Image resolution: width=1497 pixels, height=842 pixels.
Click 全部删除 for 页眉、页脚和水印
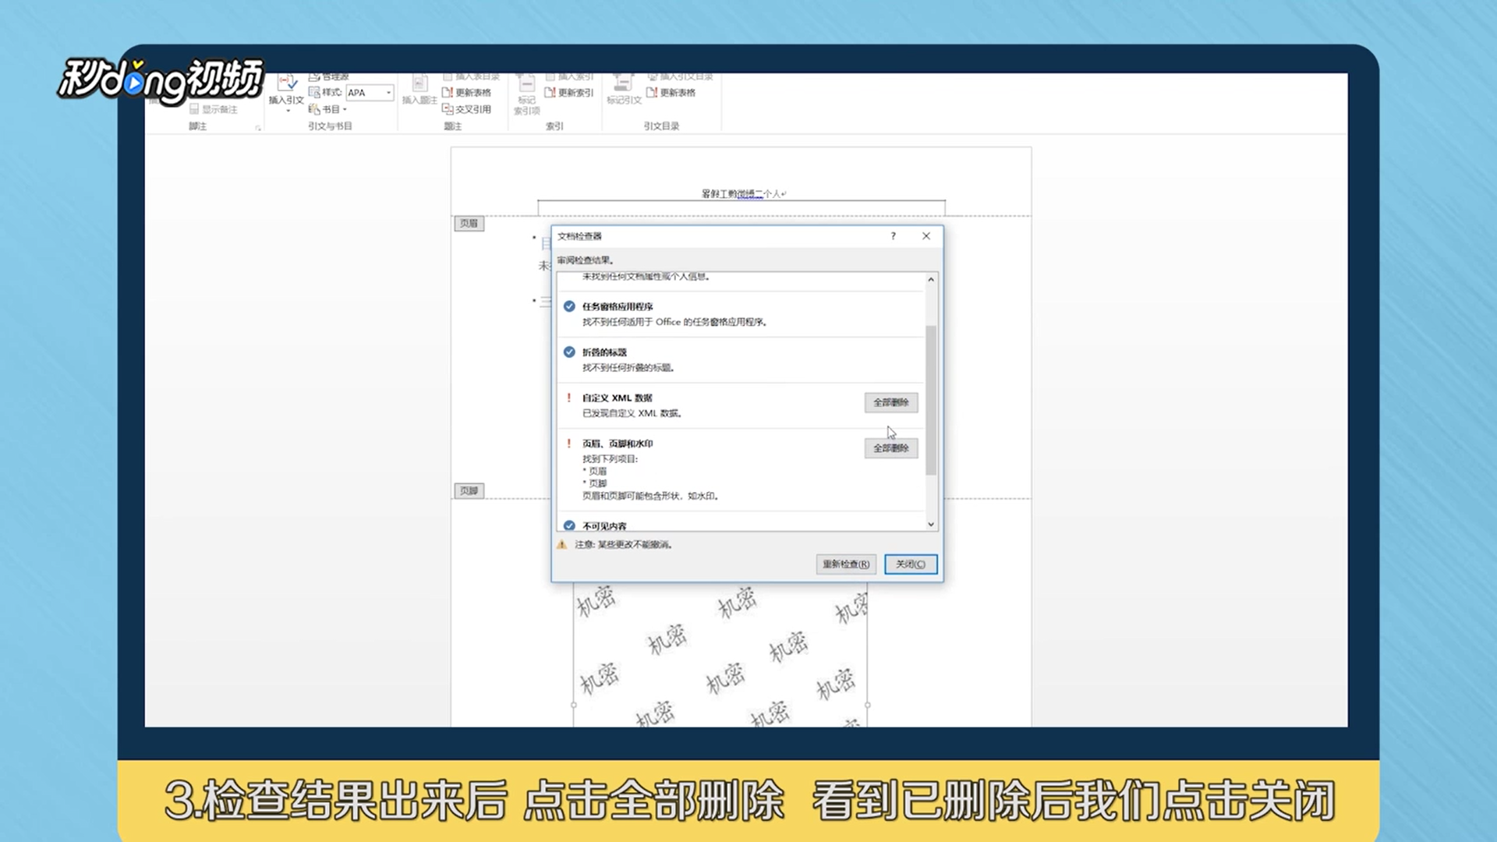[x=890, y=448]
